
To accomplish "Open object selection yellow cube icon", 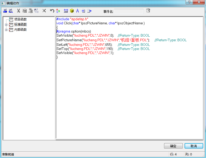I will click(72, 11).
